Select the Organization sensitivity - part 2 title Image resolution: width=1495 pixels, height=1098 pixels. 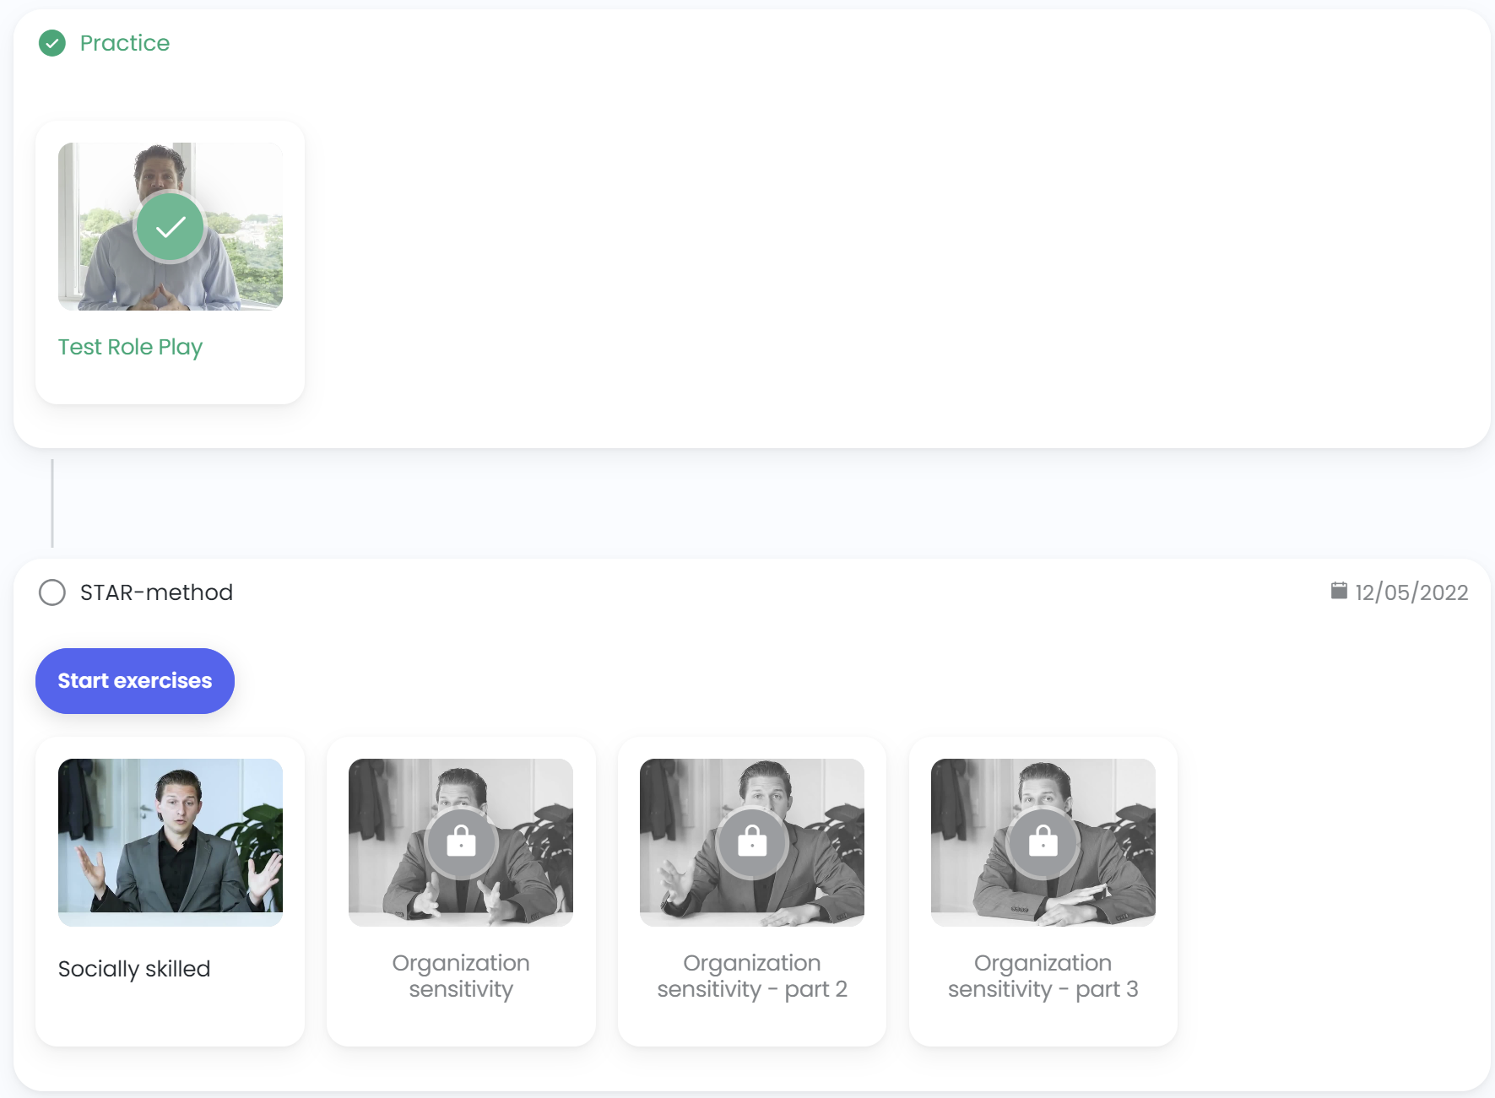point(752,976)
